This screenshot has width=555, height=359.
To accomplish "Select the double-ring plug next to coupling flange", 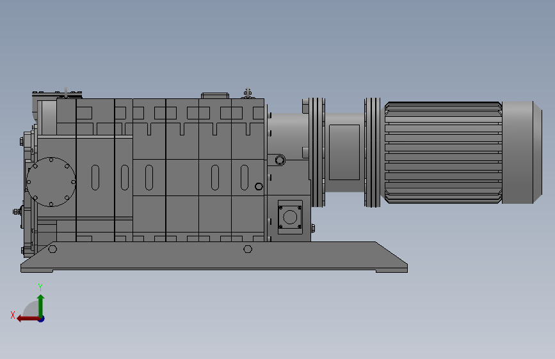I will click(x=280, y=160).
